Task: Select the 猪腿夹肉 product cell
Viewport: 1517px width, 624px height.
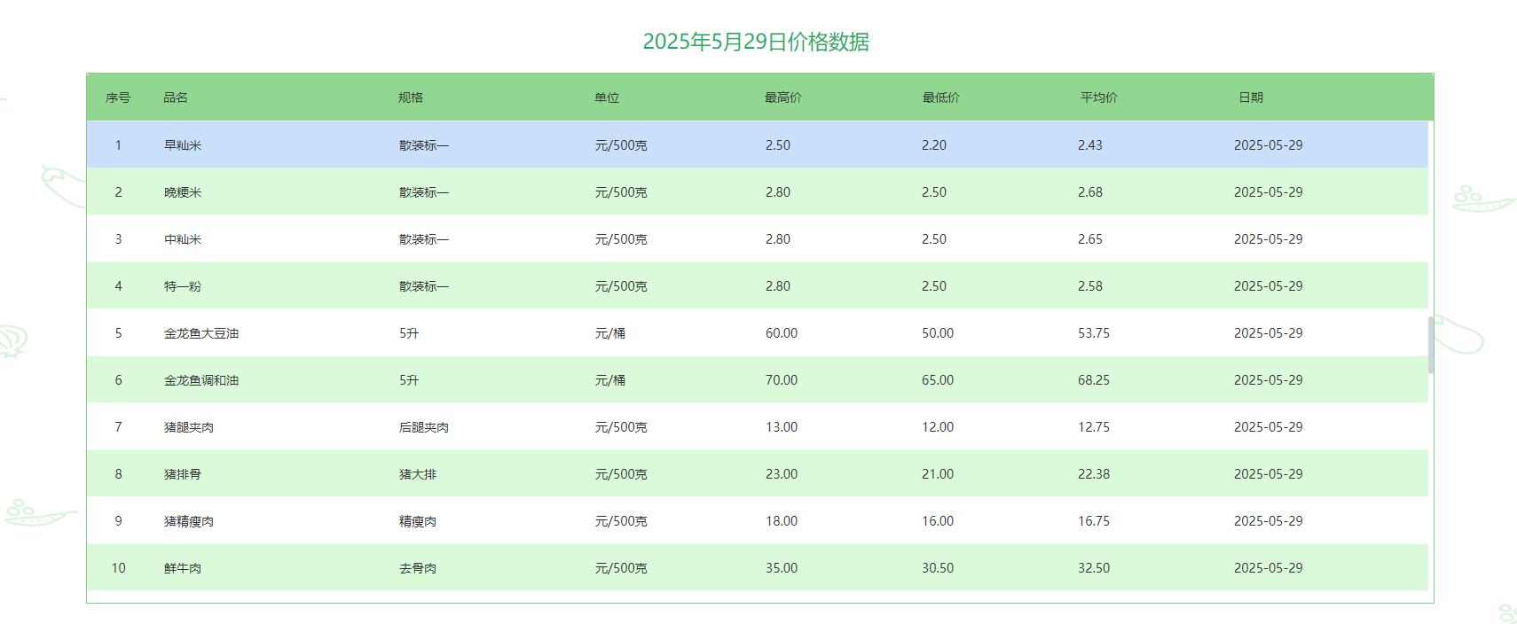Action: click(x=189, y=427)
